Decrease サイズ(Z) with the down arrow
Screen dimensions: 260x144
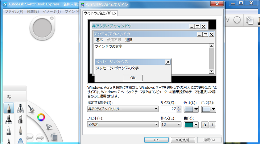[179, 111]
